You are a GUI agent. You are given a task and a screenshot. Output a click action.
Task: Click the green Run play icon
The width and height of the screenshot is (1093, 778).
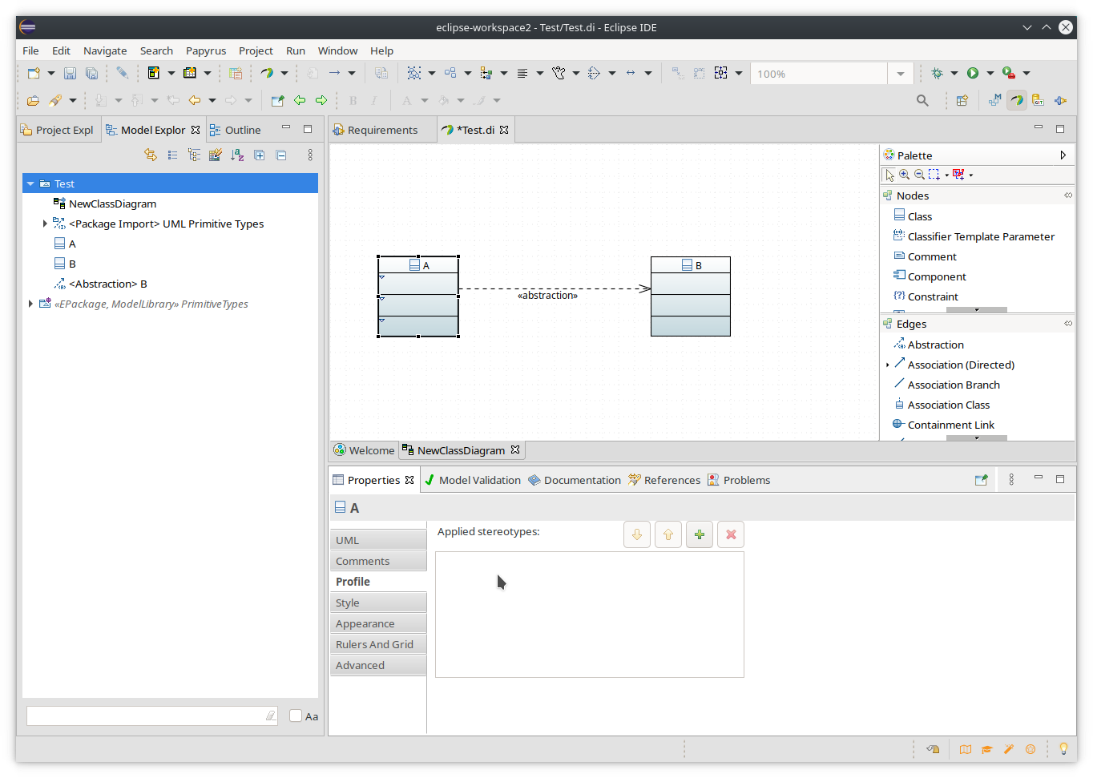(x=973, y=73)
